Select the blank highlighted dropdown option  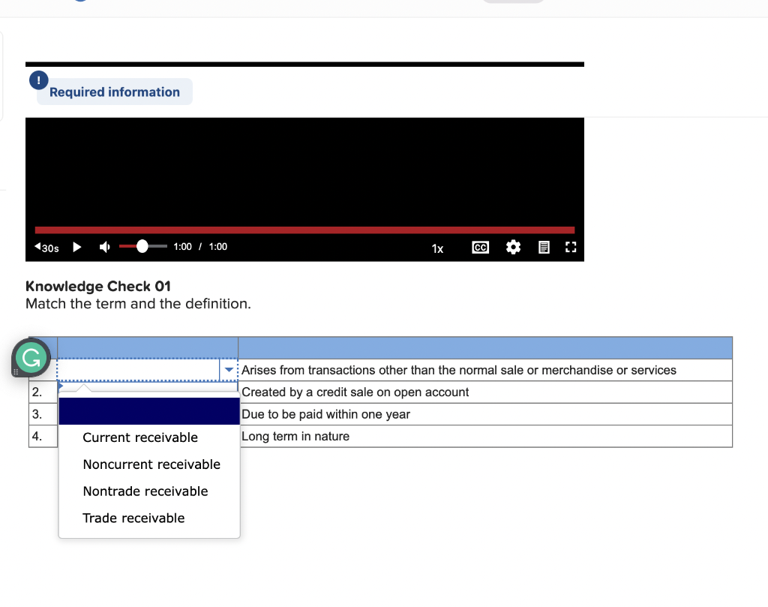click(149, 411)
